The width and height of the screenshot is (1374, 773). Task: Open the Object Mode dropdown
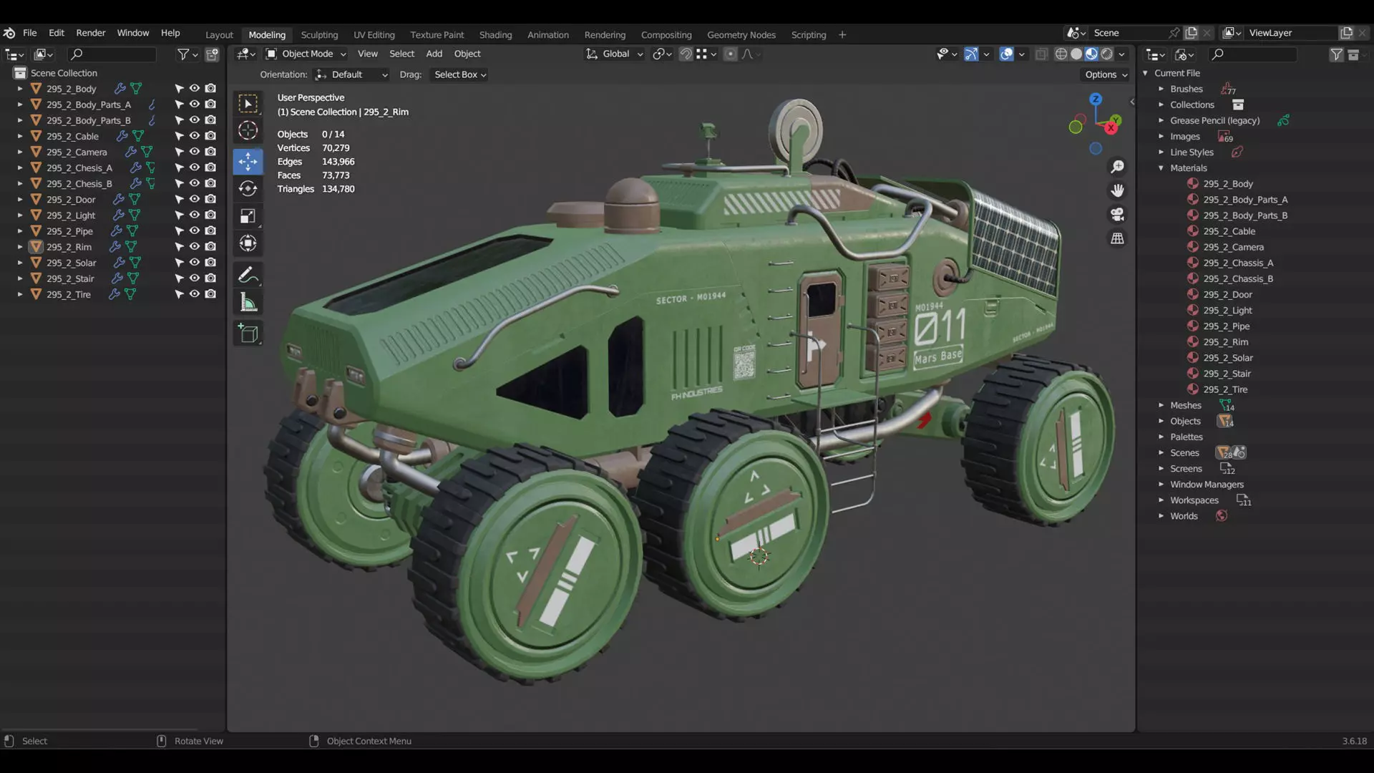(x=306, y=54)
